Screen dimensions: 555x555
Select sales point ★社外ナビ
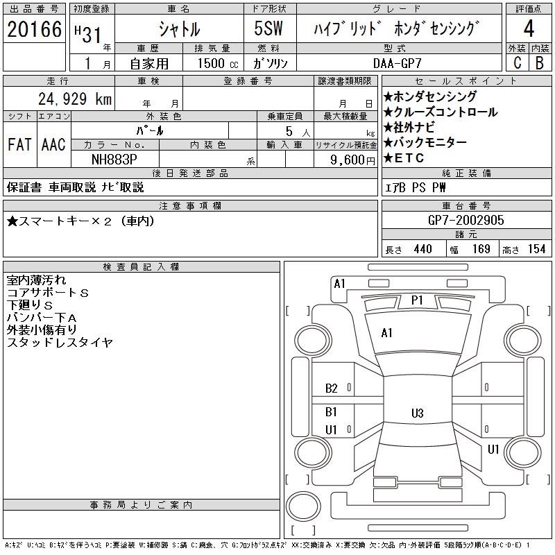409,127
